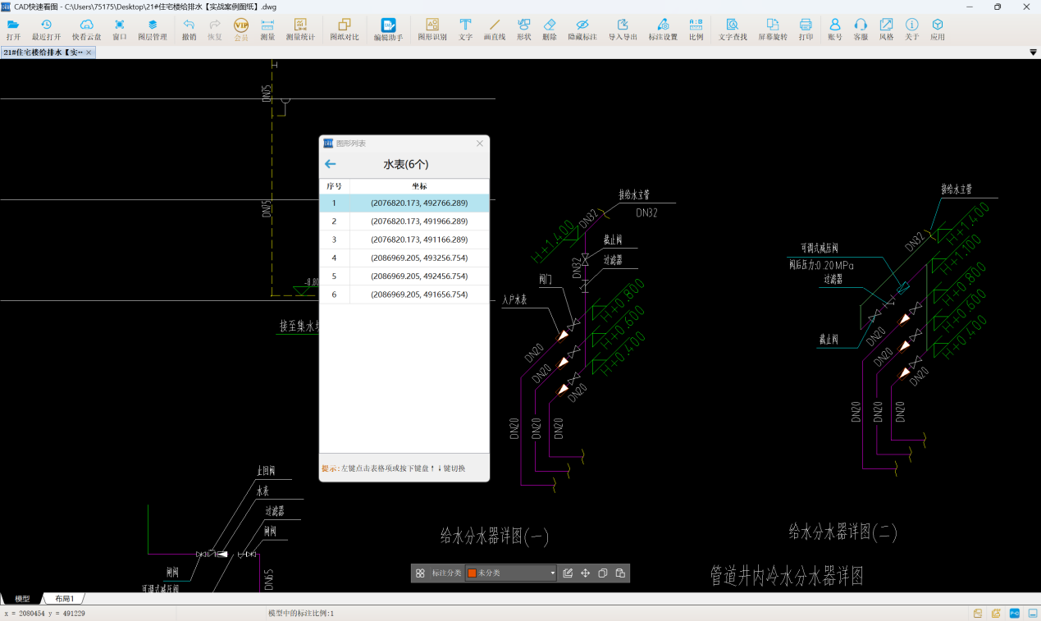Open the 图层管理 layer manager tool

click(152, 30)
